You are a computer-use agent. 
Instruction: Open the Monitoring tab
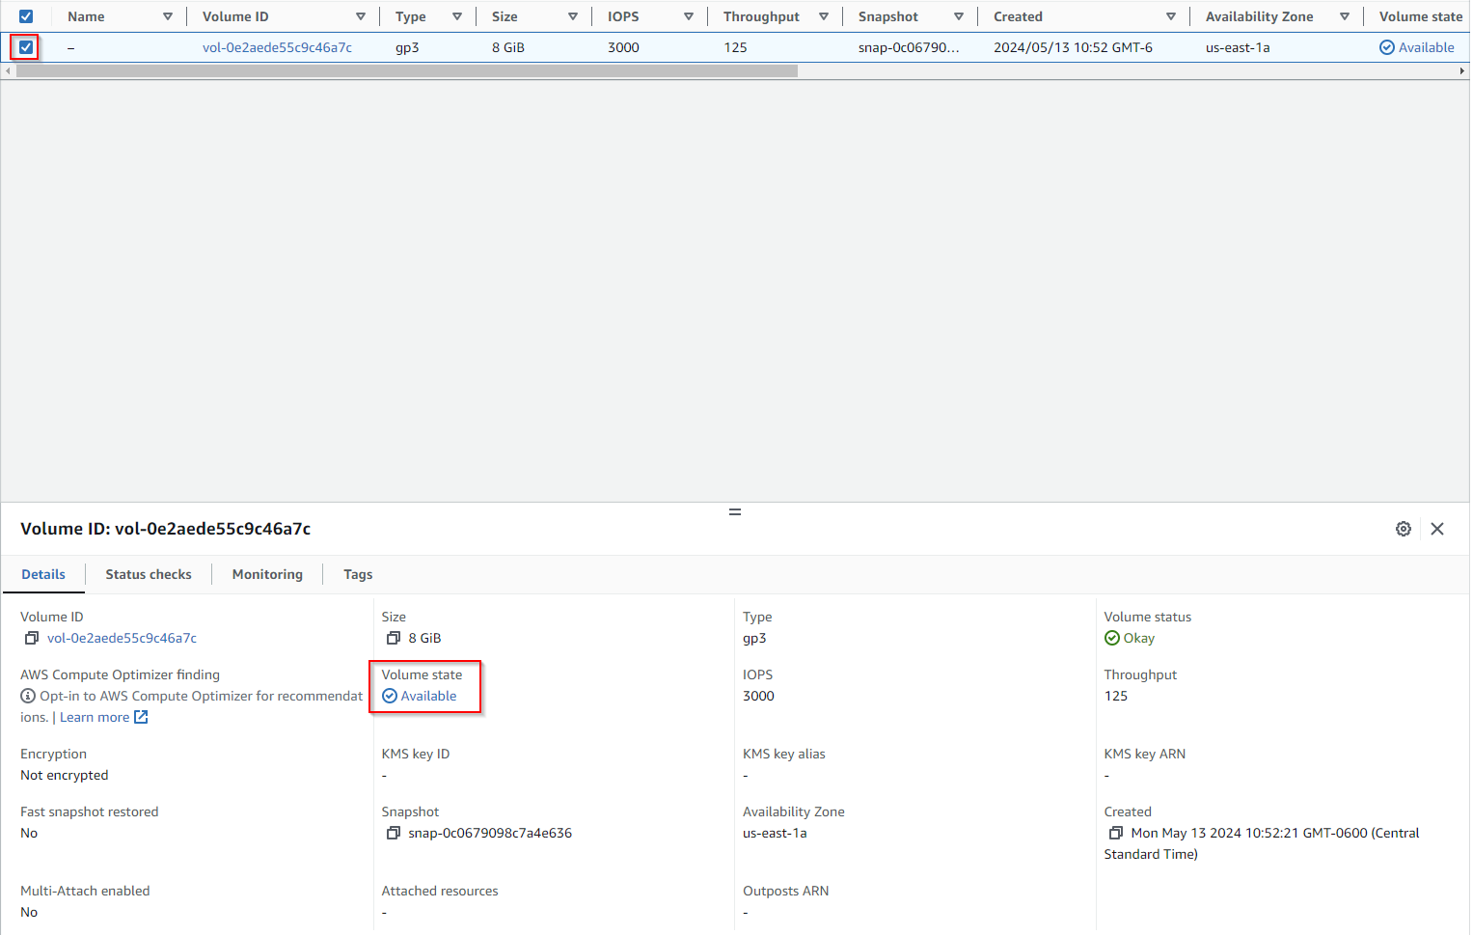[x=267, y=574]
